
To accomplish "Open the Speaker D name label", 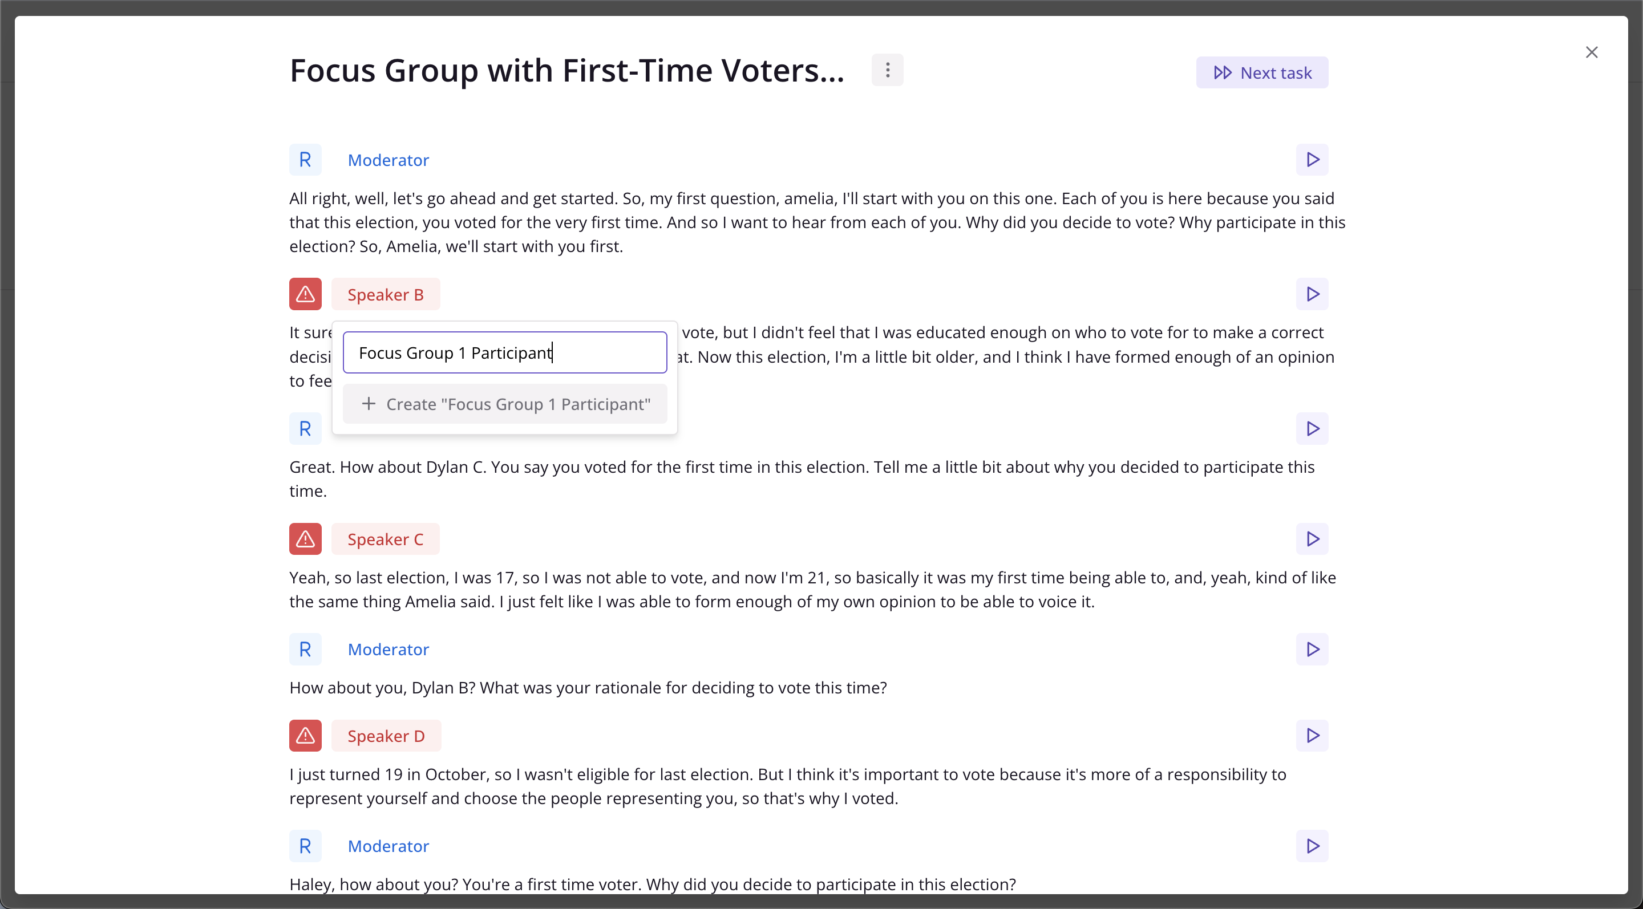I will coord(386,736).
